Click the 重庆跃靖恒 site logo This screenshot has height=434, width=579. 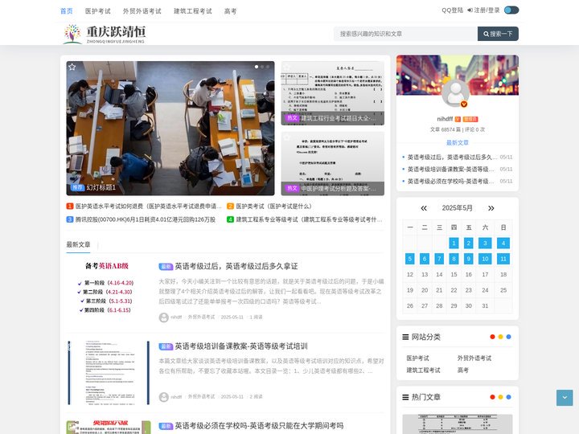104,34
